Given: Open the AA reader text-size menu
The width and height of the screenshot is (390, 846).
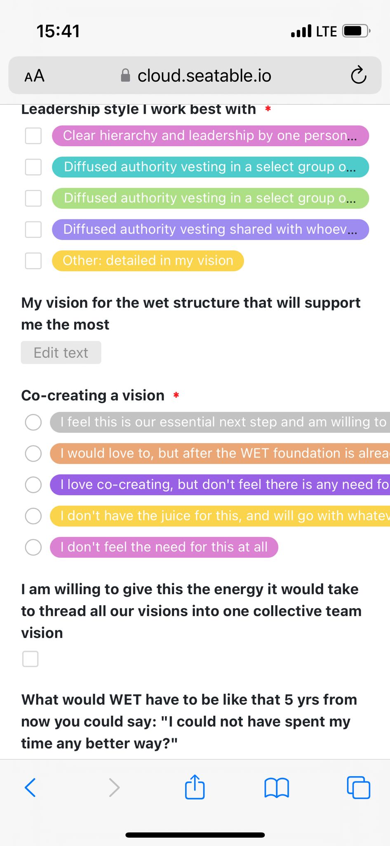Looking at the screenshot, I should point(34,76).
